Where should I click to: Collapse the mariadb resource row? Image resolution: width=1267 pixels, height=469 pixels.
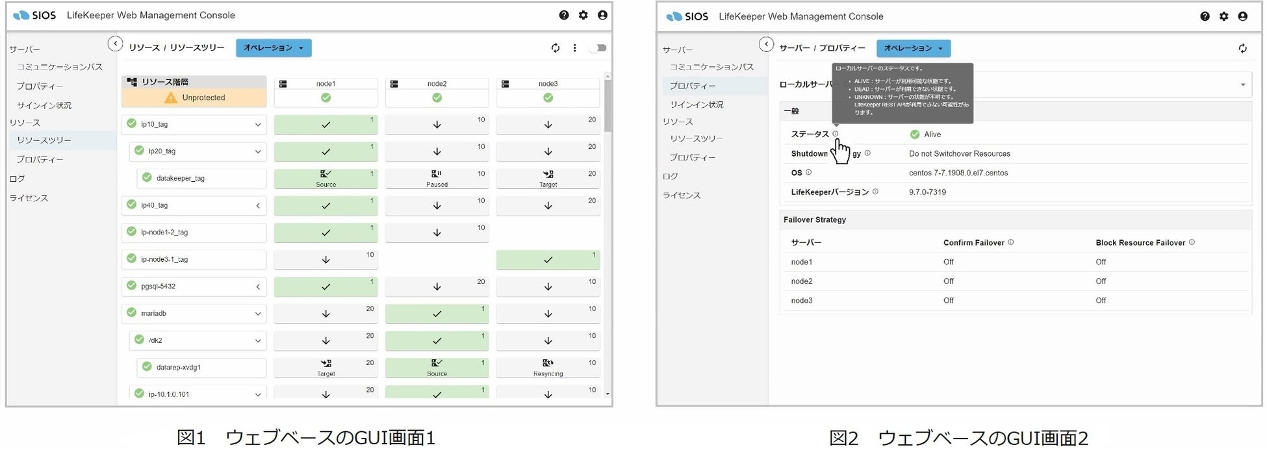pyautogui.click(x=258, y=314)
